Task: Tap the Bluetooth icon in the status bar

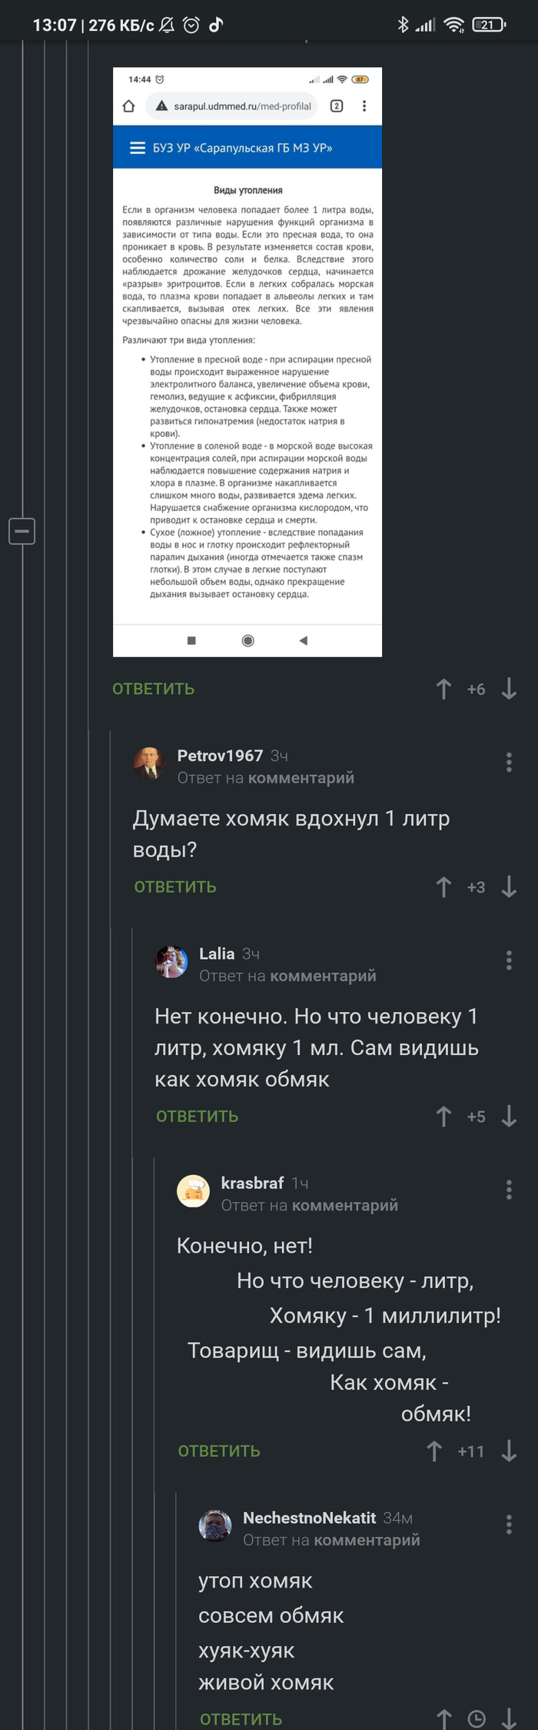Action: [403, 23]
